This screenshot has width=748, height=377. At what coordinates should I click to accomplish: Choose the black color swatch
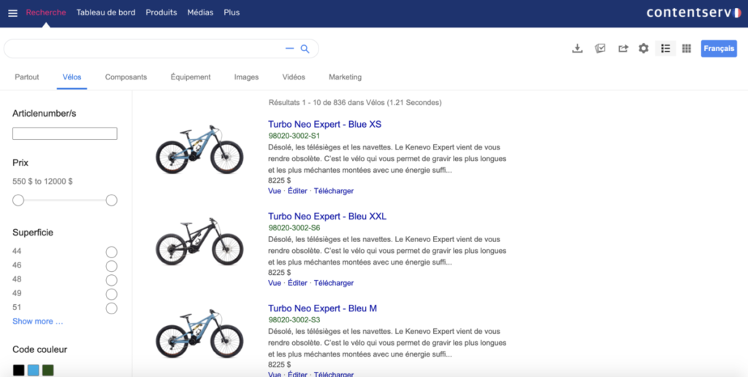coord(18,370)
